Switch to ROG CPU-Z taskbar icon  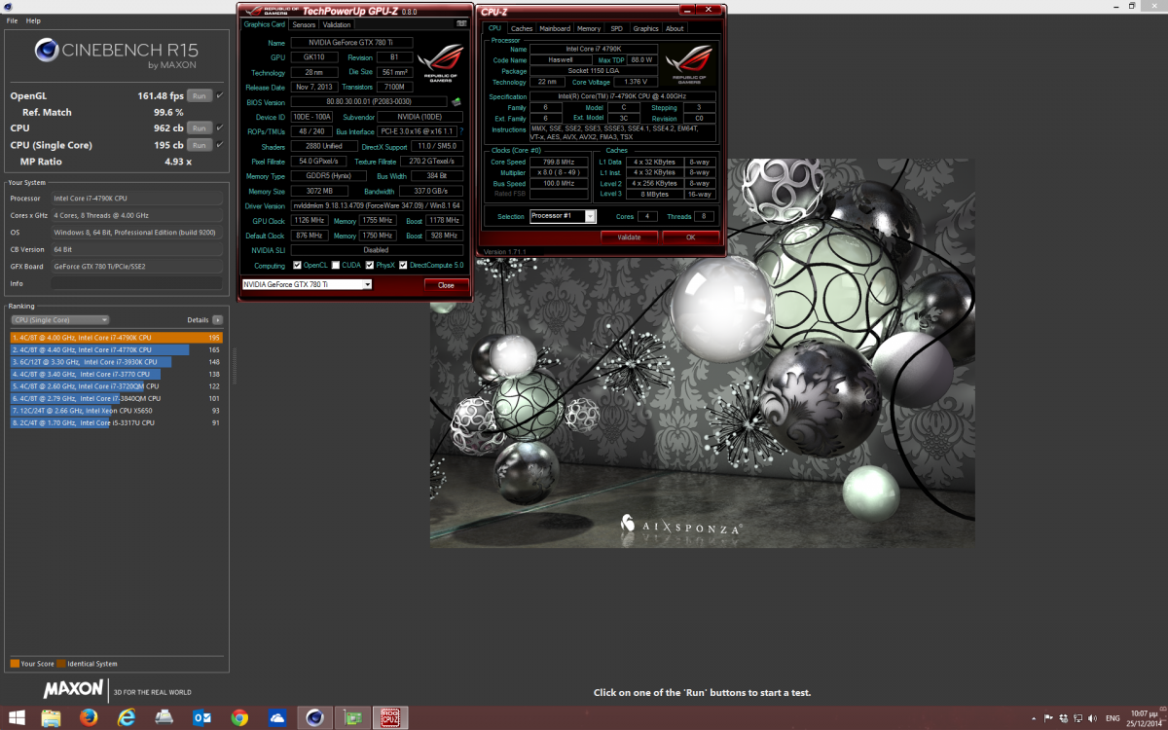(390, 718)
